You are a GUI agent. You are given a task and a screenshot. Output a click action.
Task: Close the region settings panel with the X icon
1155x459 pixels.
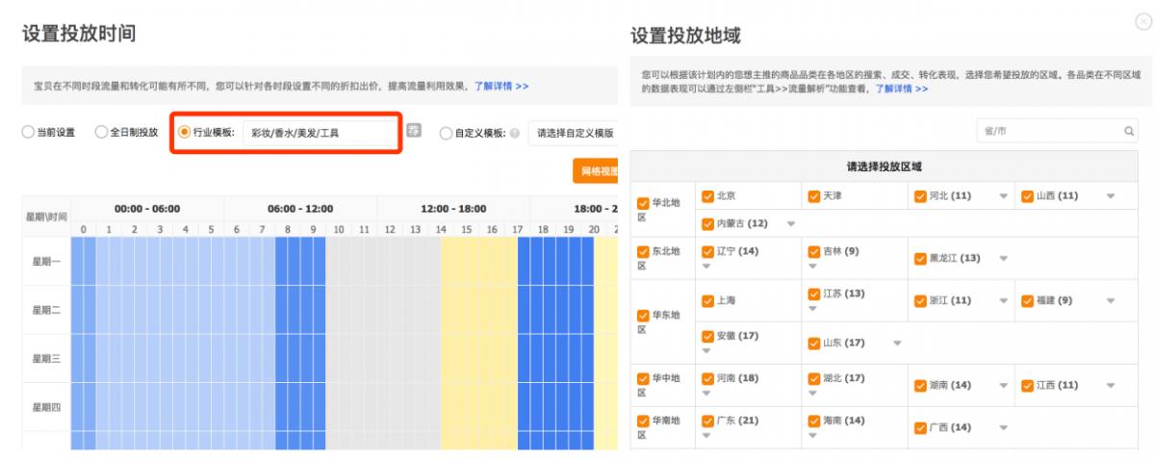click(1142, 22)
